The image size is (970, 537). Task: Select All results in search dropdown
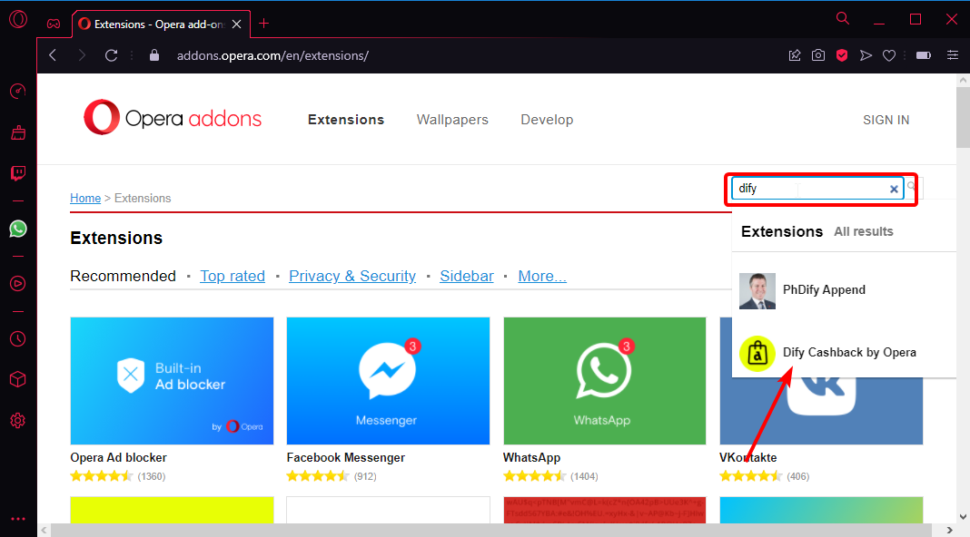(864, 231)
